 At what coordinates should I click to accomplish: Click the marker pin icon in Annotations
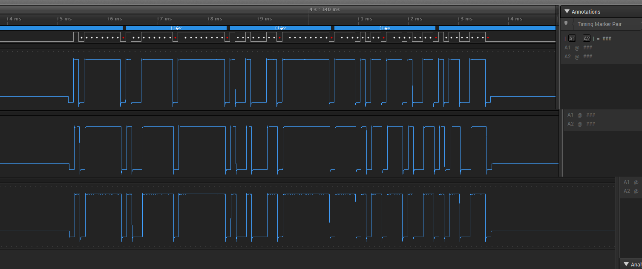pyautogui.click(x=566, y=24)
